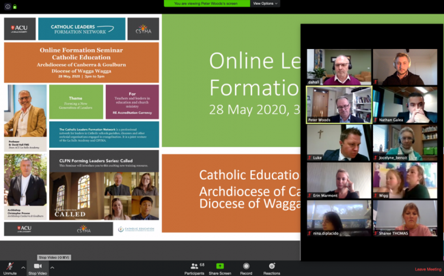
Task: Click the red Leave Meeting link
Action: 428,269
